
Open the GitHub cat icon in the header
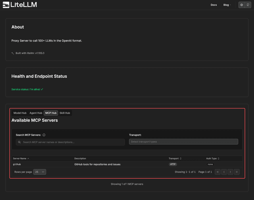click(x=248, y=5)
